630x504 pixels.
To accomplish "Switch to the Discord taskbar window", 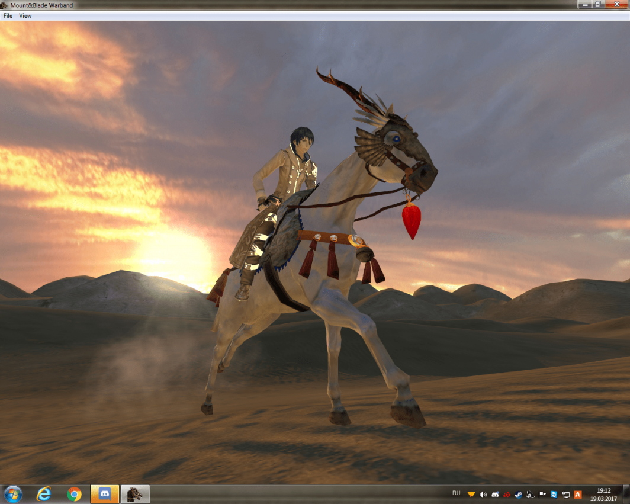I will (x=105, y=494).
